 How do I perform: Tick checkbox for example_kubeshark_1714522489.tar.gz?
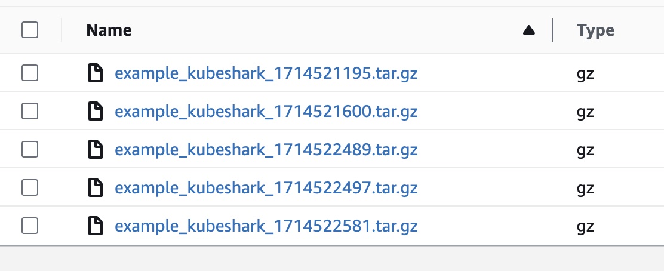pos(30,150)
